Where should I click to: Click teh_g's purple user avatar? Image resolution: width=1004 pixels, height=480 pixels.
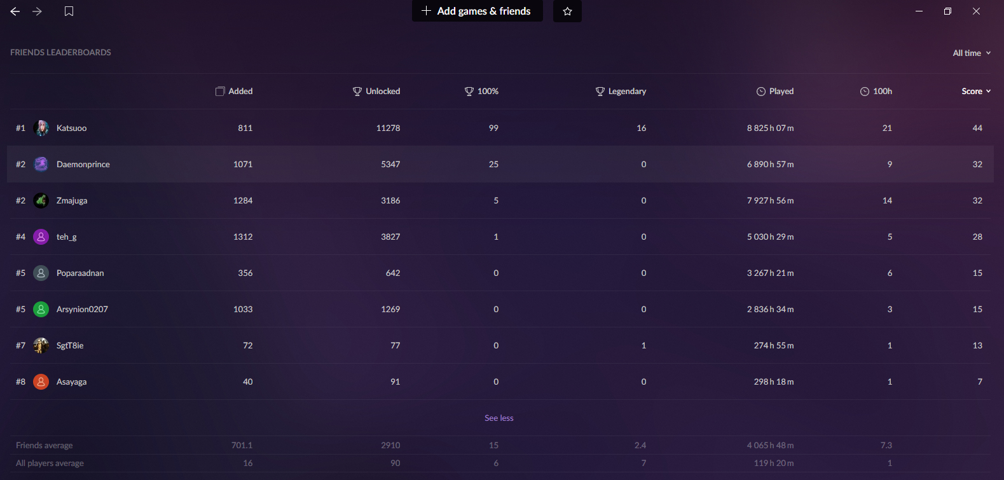pos(41,237)
